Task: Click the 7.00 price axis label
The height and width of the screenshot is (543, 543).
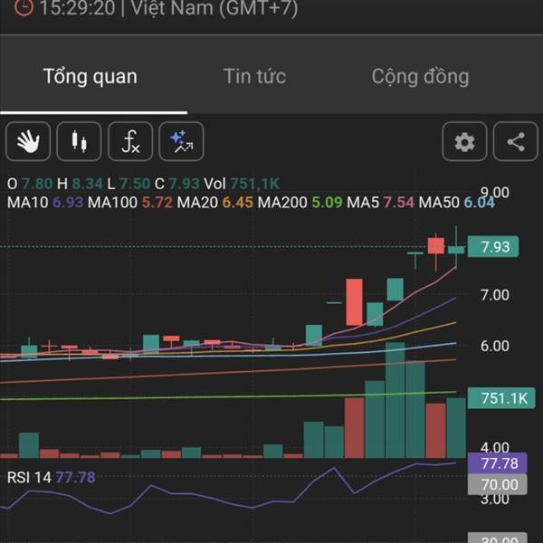Action: point(495,295)
